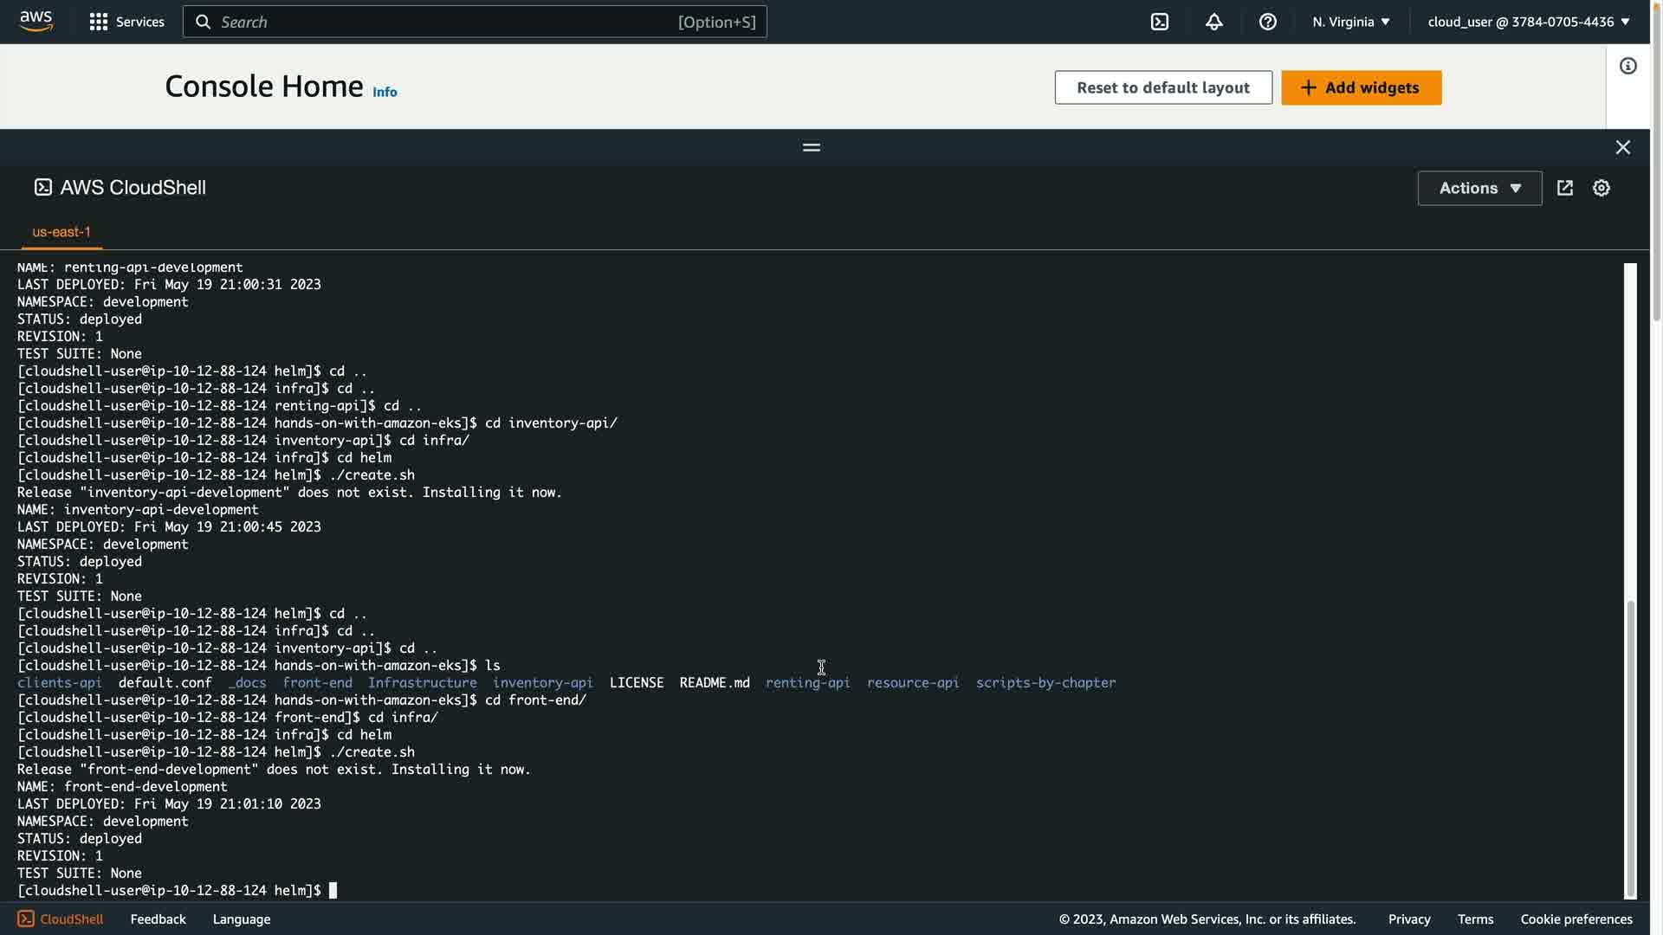Click the Add widgets button
1663x935 pixels.
click(x=1361, y=87)
